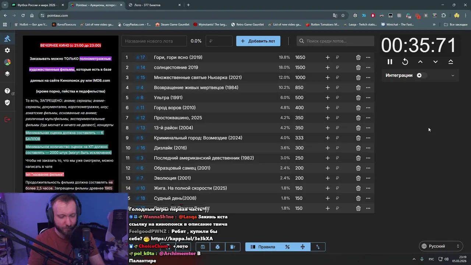Viewport: 471px width, 265px height.
Task: Toggle the Интеграции switch
Action: pyautogui.click(x=422, y=75)
